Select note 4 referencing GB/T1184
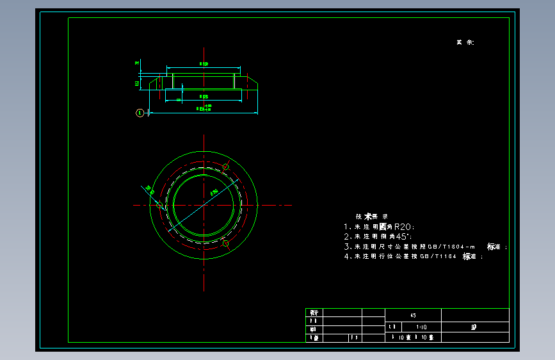Viewport: 555px width, 360px height. click(x=414, y=256)
